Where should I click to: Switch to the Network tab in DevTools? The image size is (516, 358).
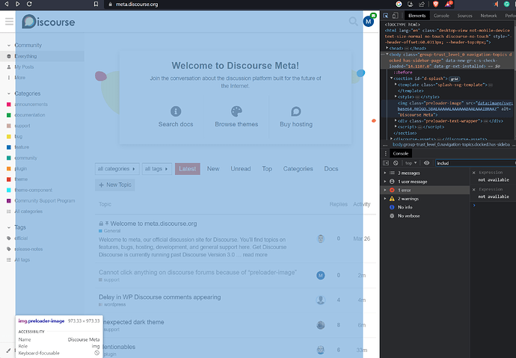(x=488, y=16)
